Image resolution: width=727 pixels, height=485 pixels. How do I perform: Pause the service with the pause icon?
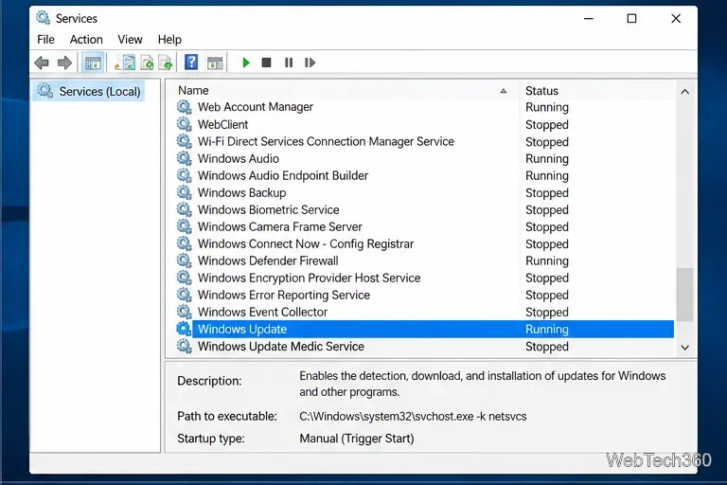click(289, 63)
